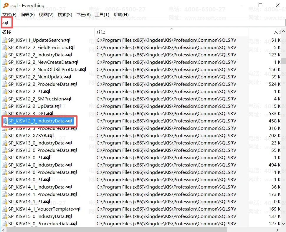Click the SP_KISV11_UpdateSearch.sql file icon

coord(5,40)
